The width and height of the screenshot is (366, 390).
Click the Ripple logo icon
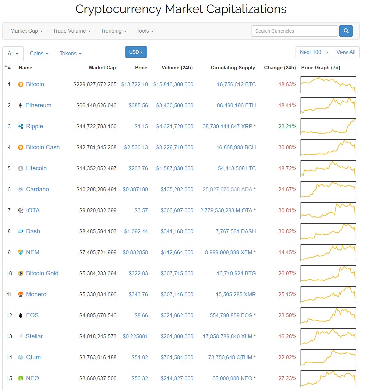[x=21, y=126]
